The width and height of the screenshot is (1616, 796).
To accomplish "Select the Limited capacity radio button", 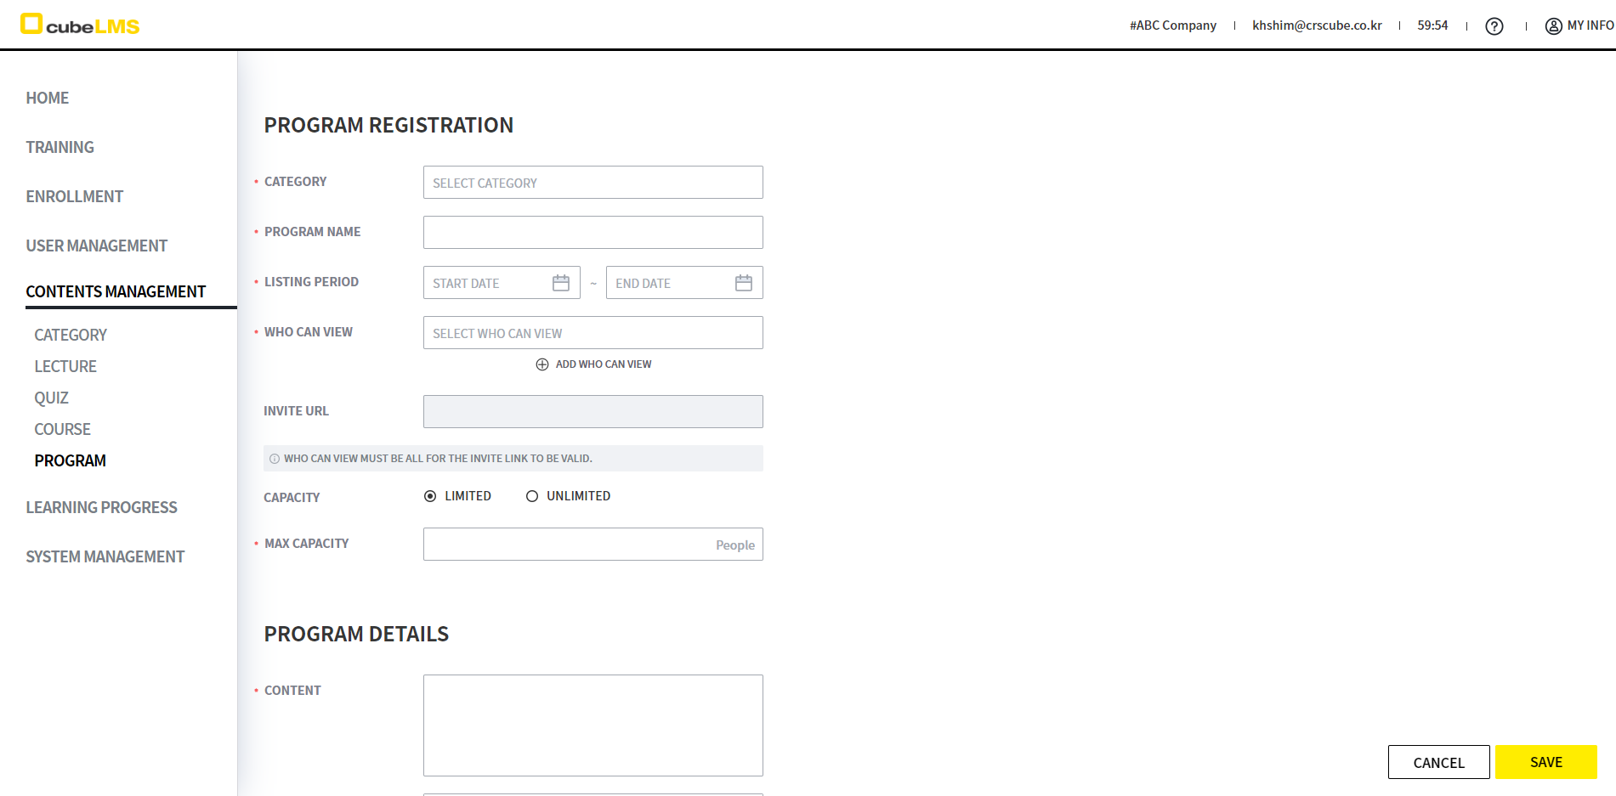I will (x=430, y=496).
